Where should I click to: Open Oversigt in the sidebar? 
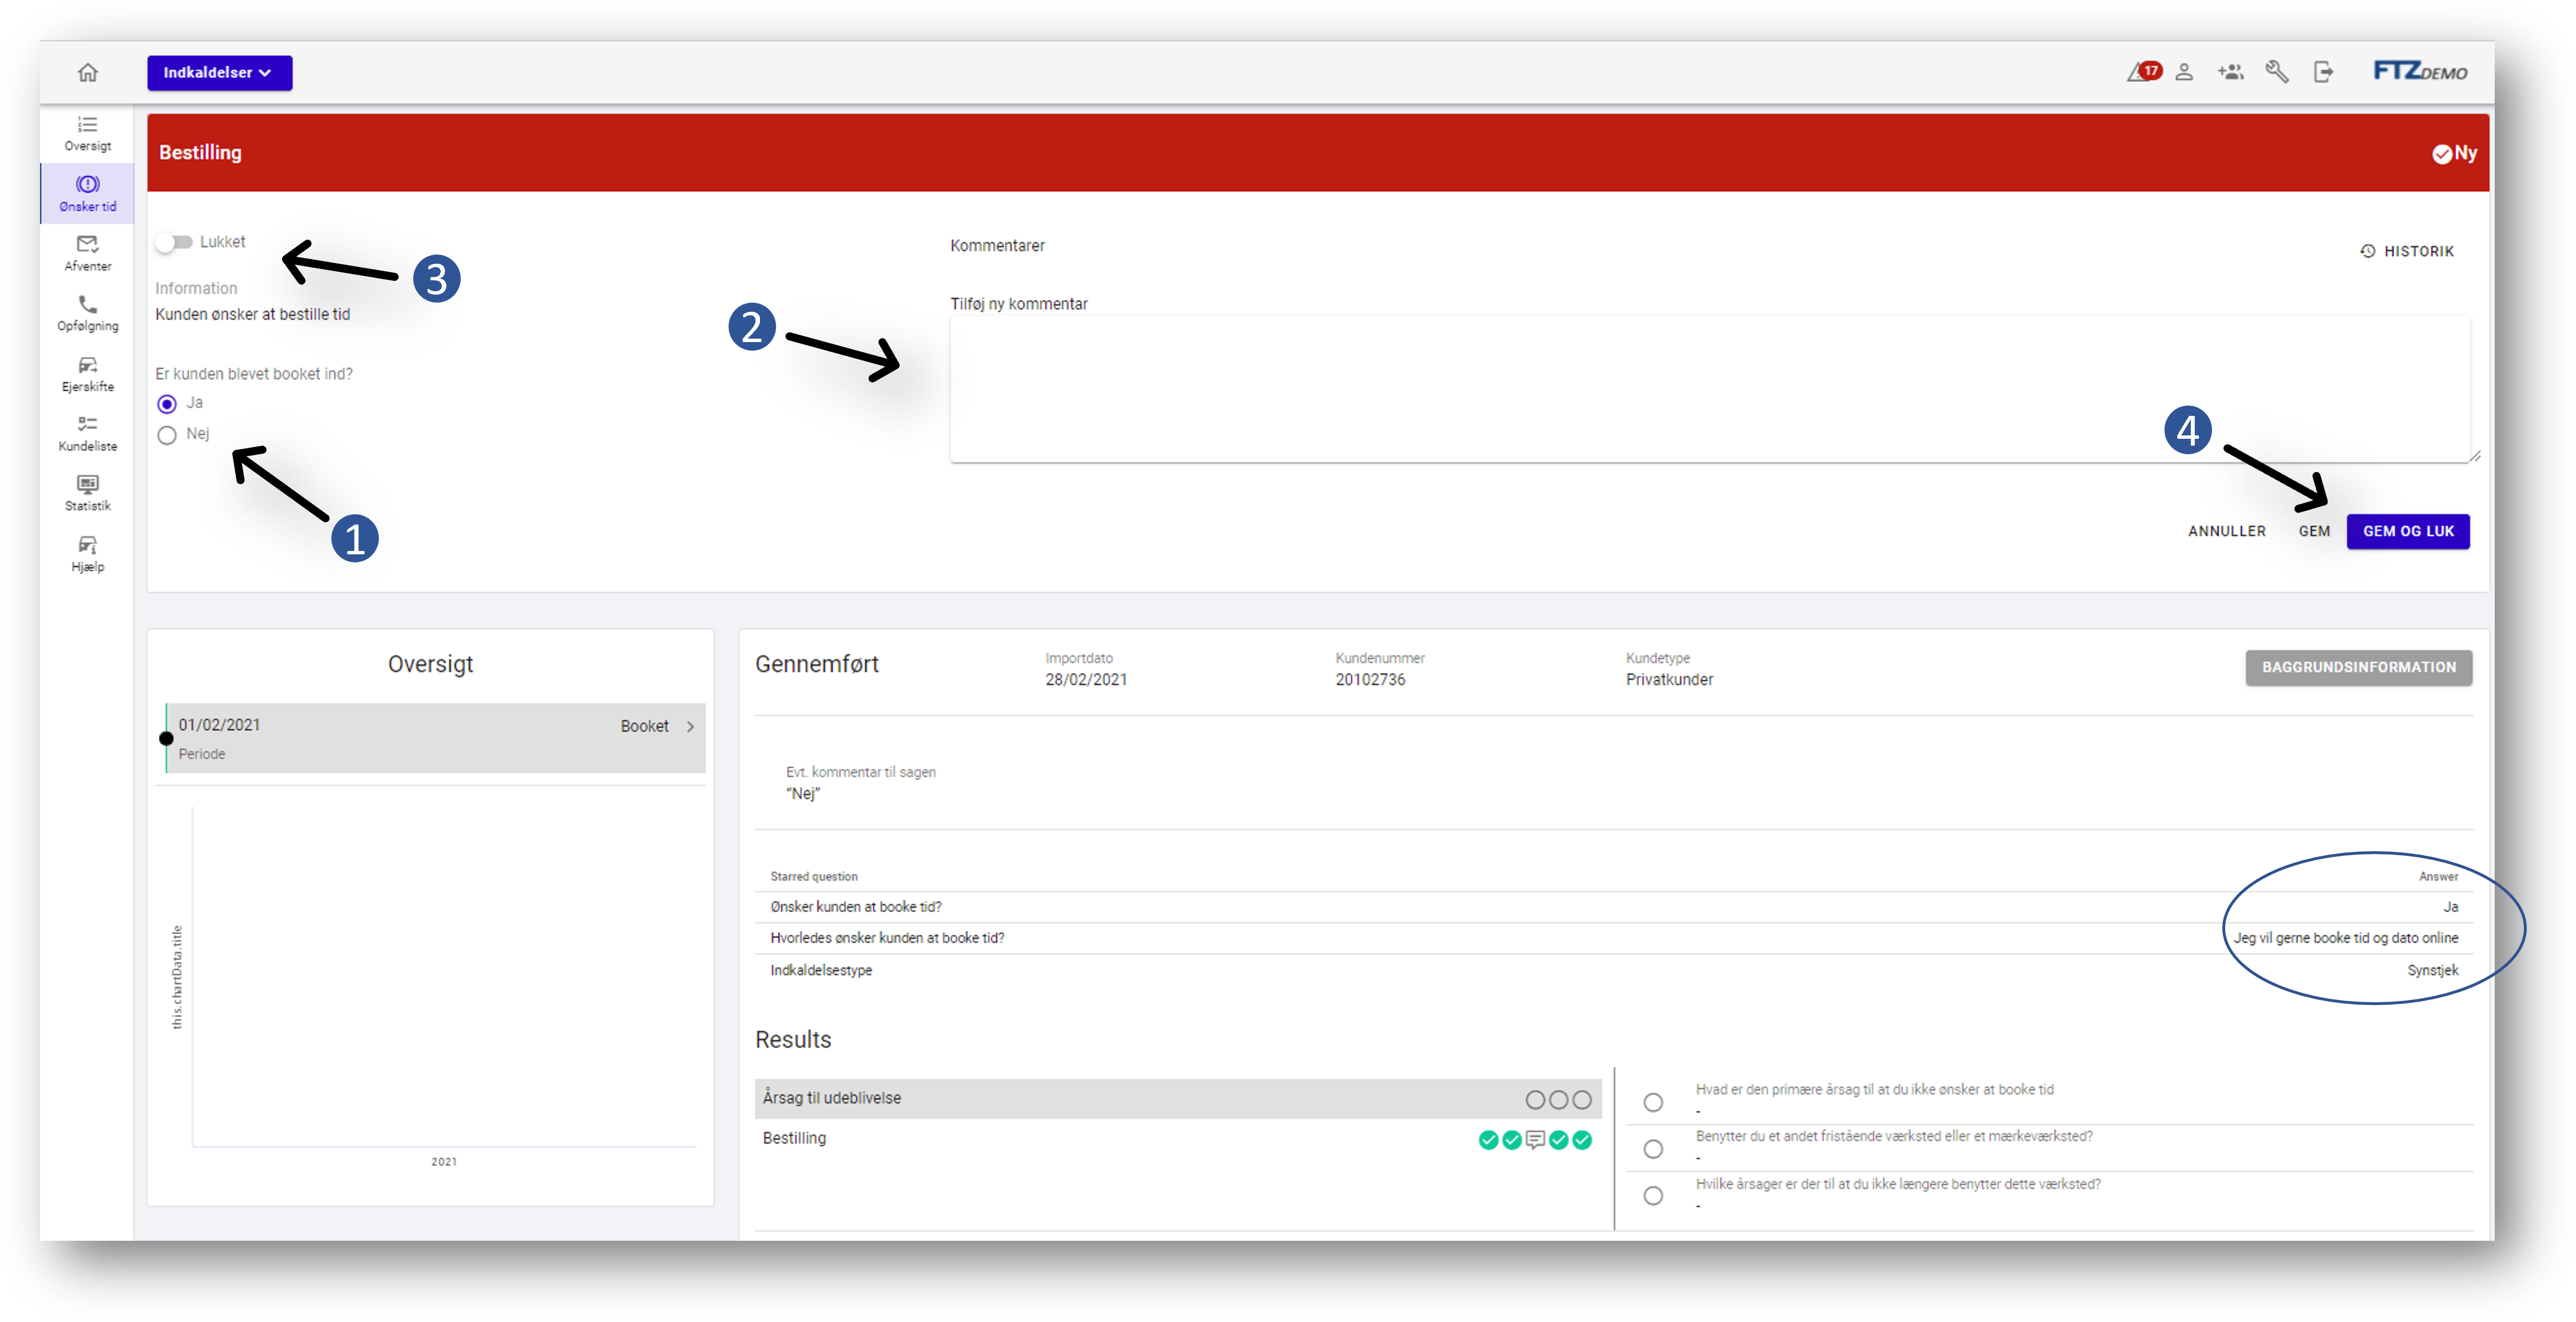[88, 134]
